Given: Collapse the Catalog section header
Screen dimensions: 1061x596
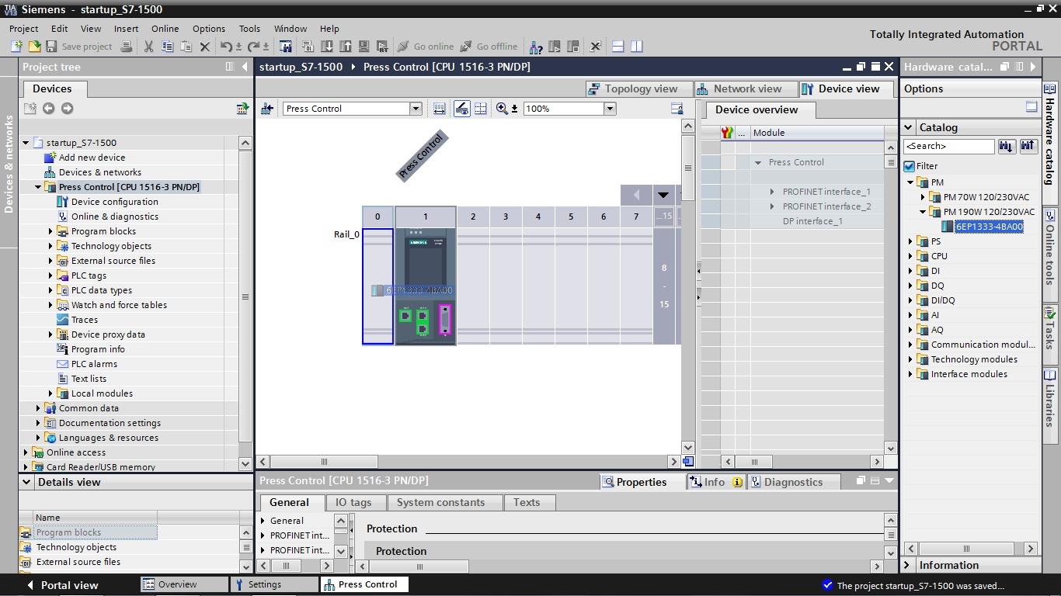Looking at the screenshot, I should click(908, 127).
